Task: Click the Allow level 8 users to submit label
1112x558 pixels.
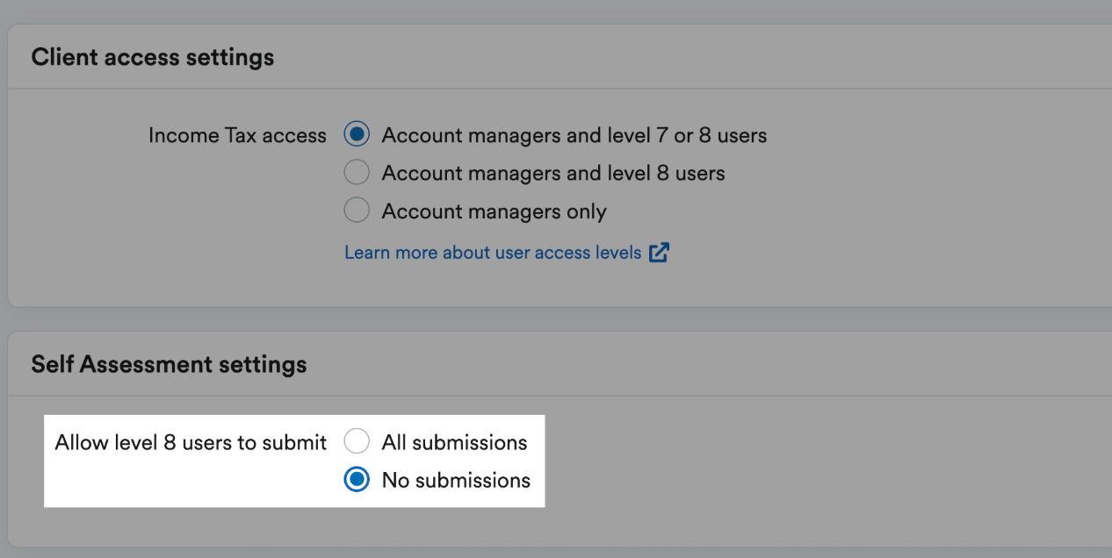Action: coord(191,442)
